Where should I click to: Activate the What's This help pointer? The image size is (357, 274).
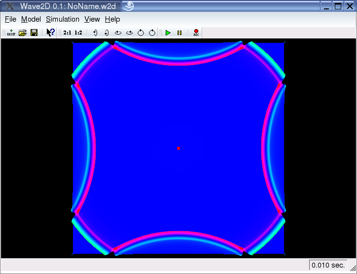tap(50, 33)
